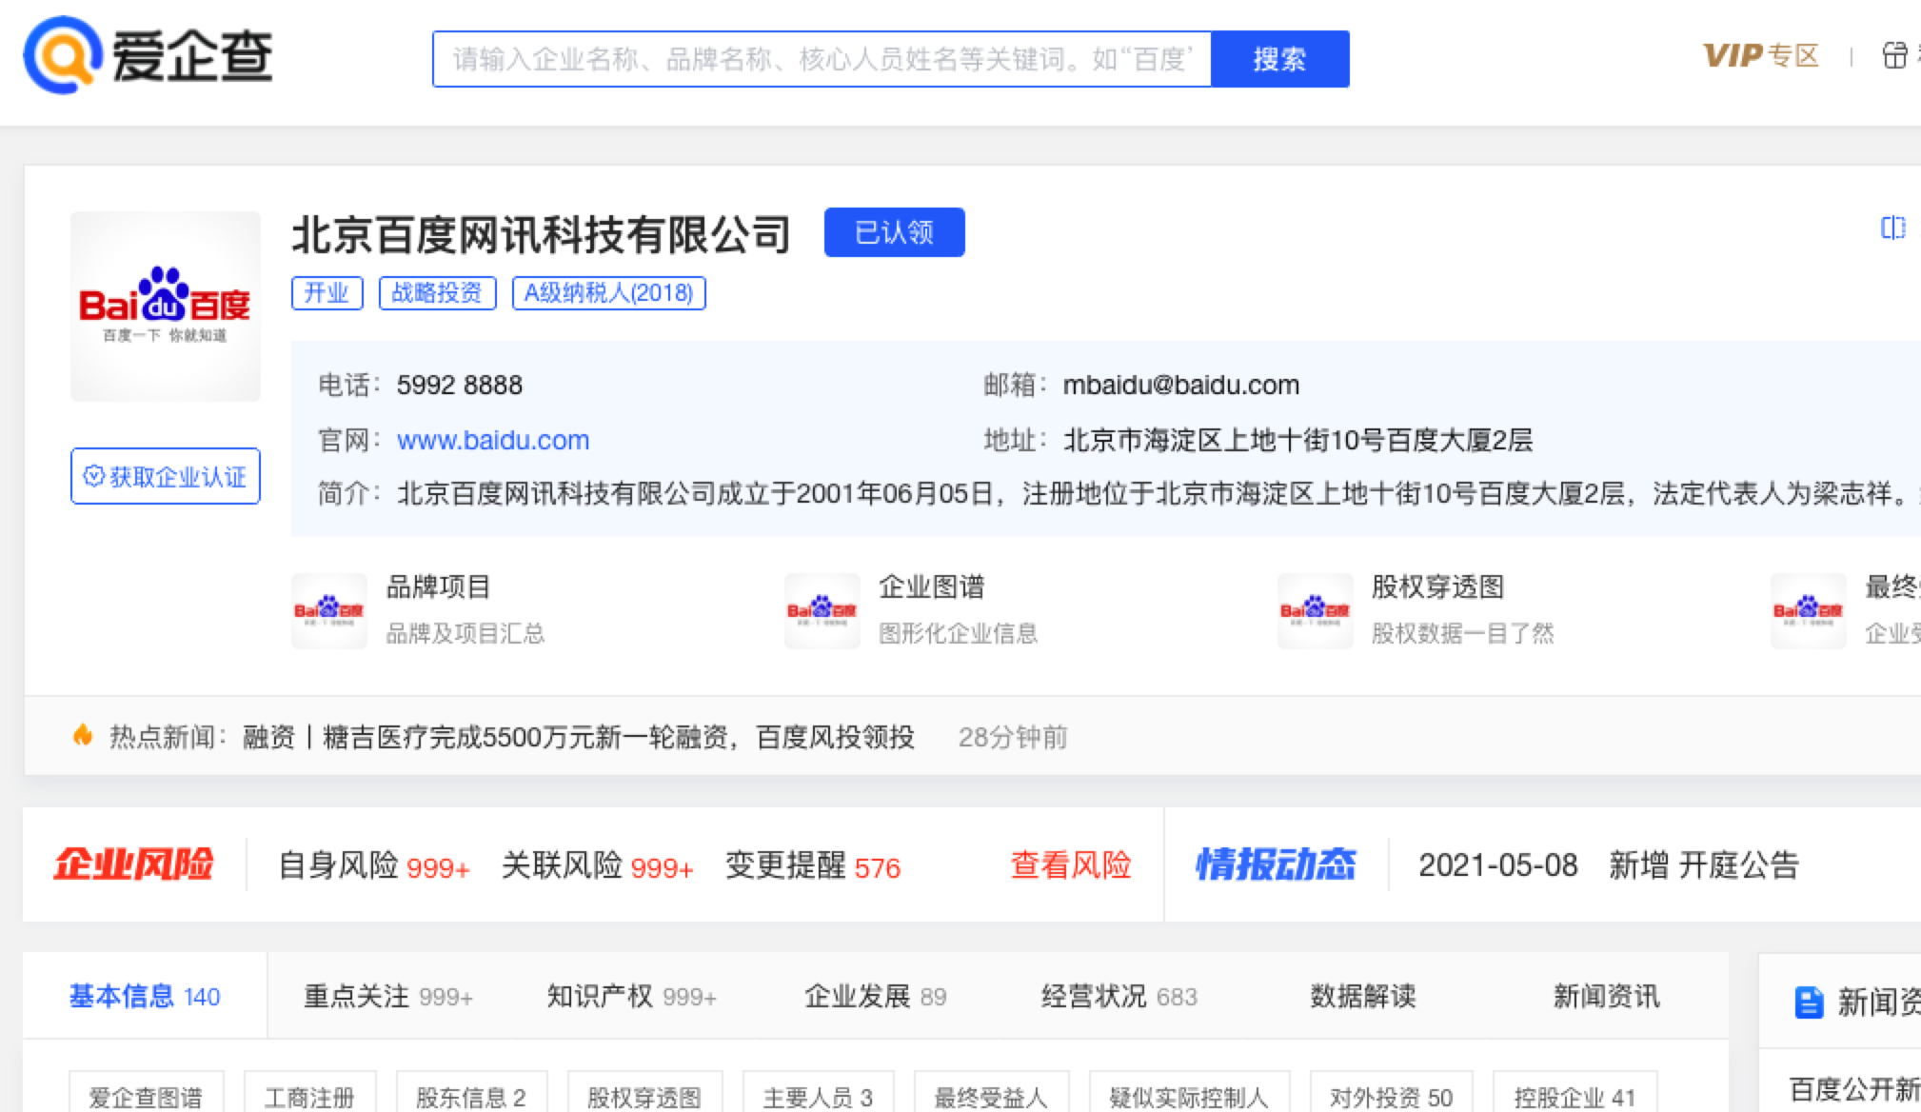Click the email mbaidu@baidu.com

tap(1180, 385)
